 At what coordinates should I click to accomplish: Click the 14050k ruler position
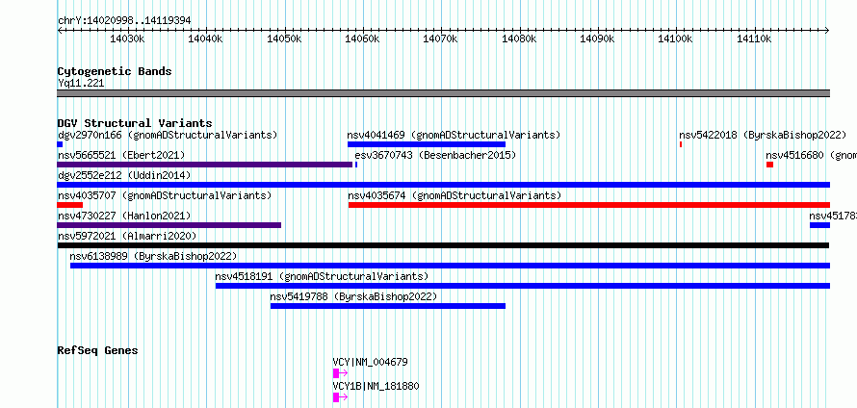[284, 39]
